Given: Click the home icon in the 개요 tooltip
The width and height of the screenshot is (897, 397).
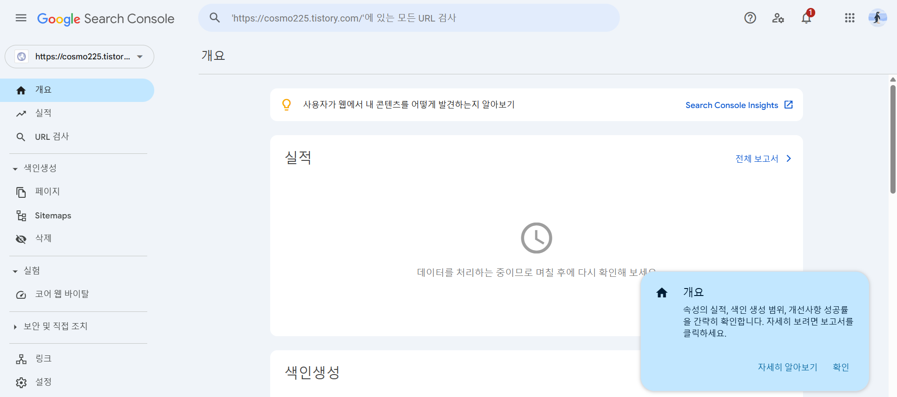Looking at the screenshot, I should coord(662,293).
